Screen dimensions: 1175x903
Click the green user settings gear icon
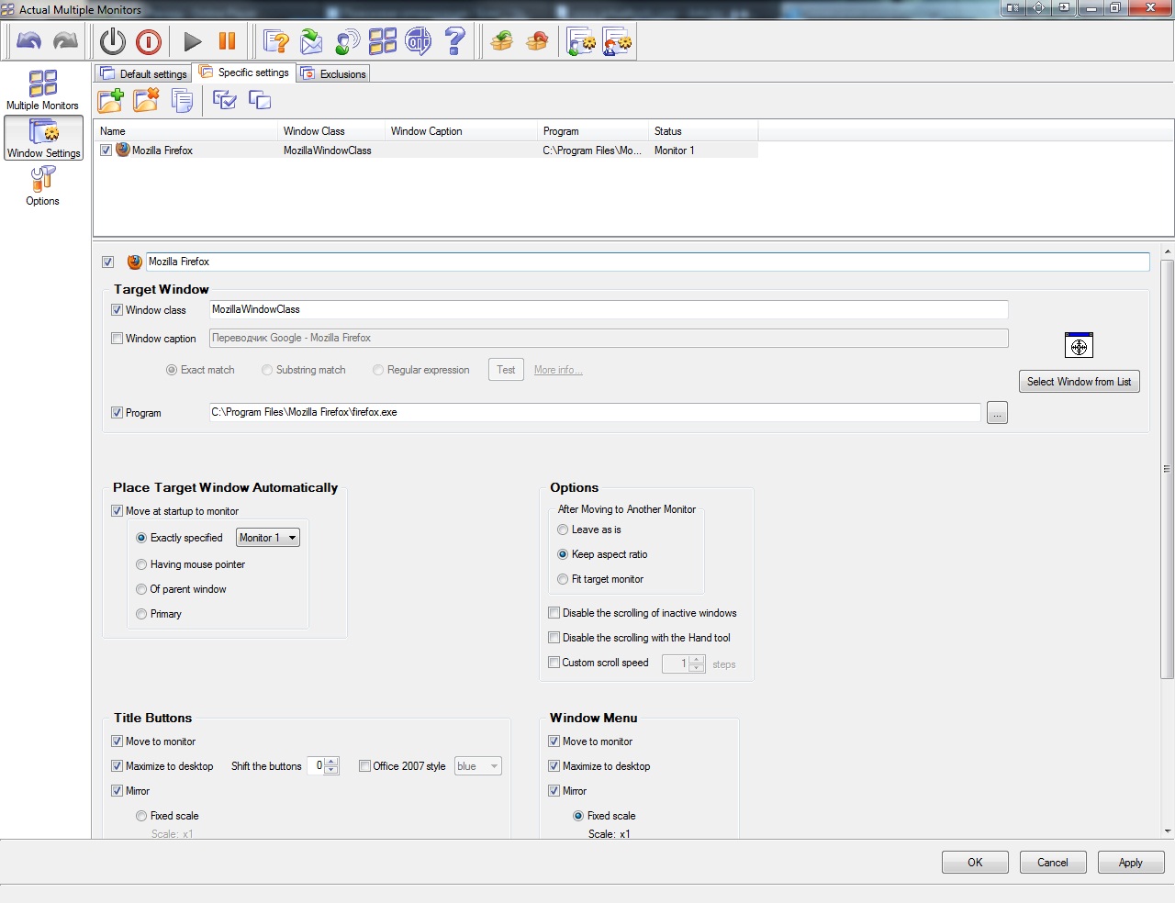pyautogui.click(x=581, y=41)
